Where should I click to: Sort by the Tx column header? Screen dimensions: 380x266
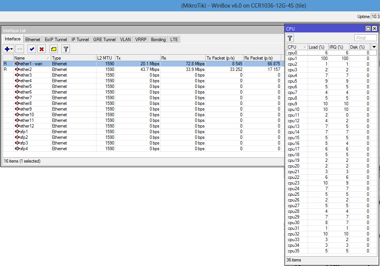pos(138,58)
